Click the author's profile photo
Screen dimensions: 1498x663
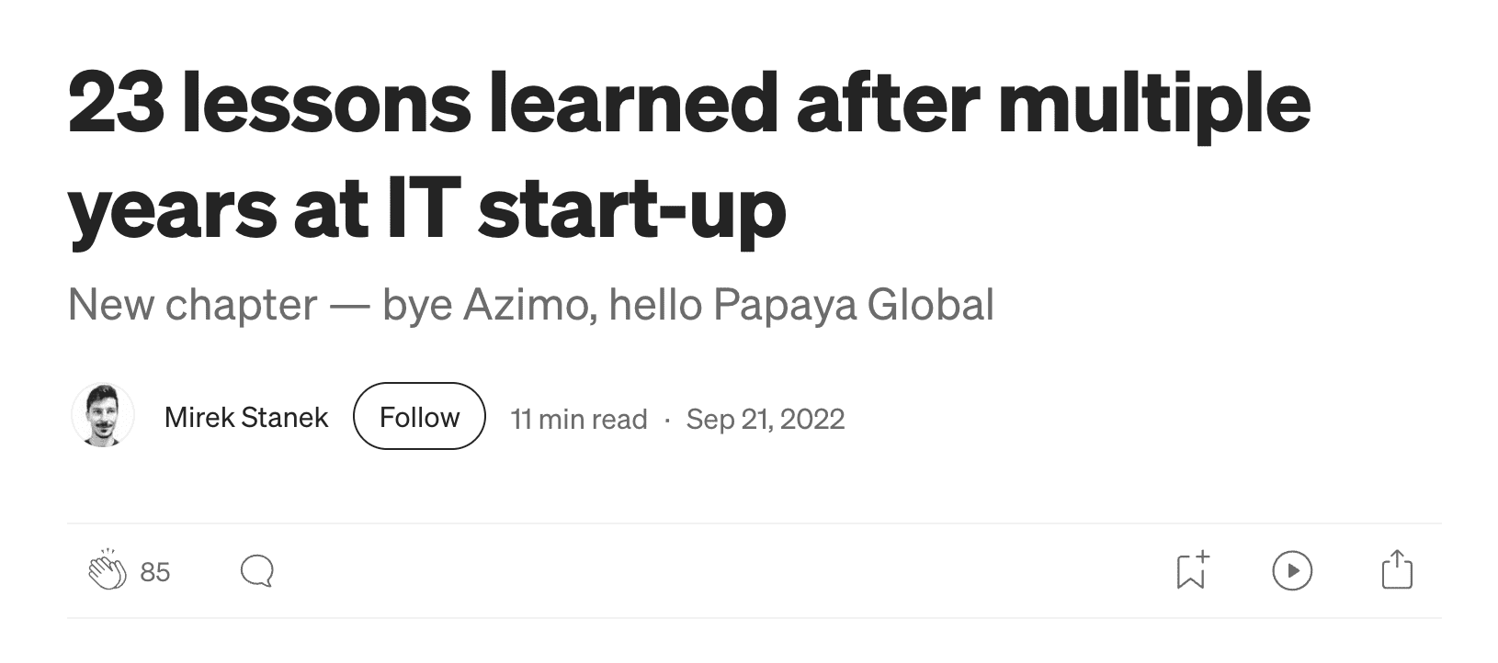[x=103, y=416]
